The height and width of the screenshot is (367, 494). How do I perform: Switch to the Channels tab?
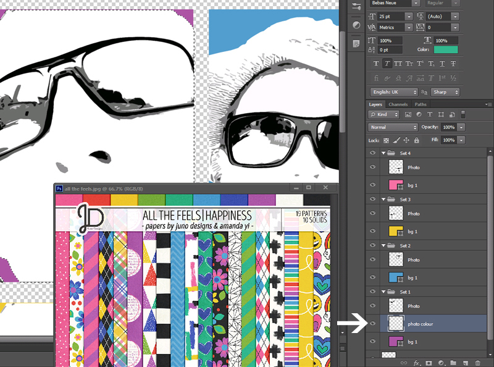point(398,104)
